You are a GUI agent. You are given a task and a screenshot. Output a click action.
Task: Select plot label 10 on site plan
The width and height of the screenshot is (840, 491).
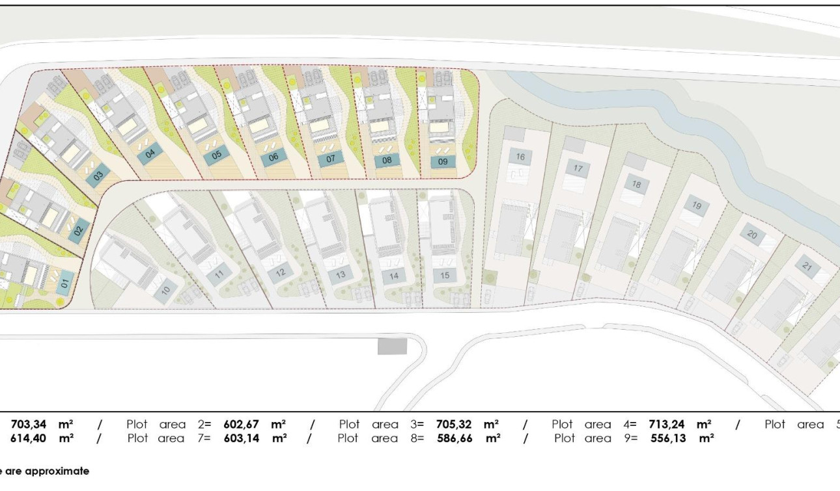165,290
